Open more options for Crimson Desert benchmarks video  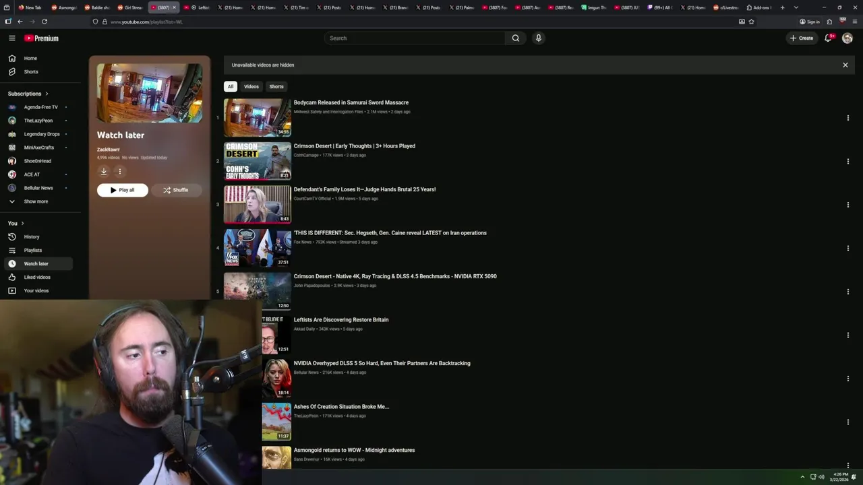coord(848,292)
